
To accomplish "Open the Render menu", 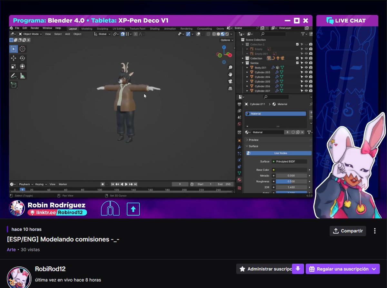I will coord(35,28).
